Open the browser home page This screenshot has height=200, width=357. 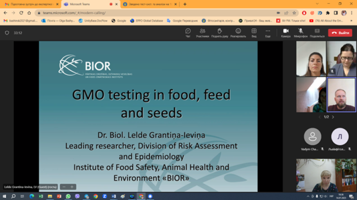click(x=29, y=13)
